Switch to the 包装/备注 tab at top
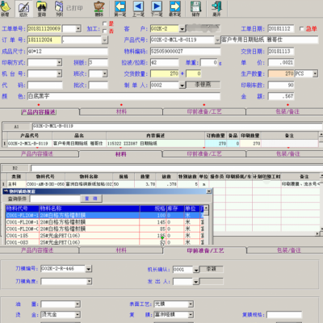This screenshot has height=323, width=323. point(287,111)
